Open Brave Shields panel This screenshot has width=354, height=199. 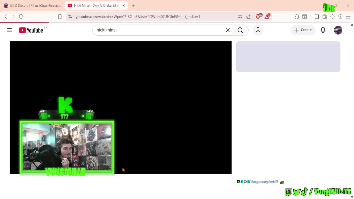tap(258, 16)
